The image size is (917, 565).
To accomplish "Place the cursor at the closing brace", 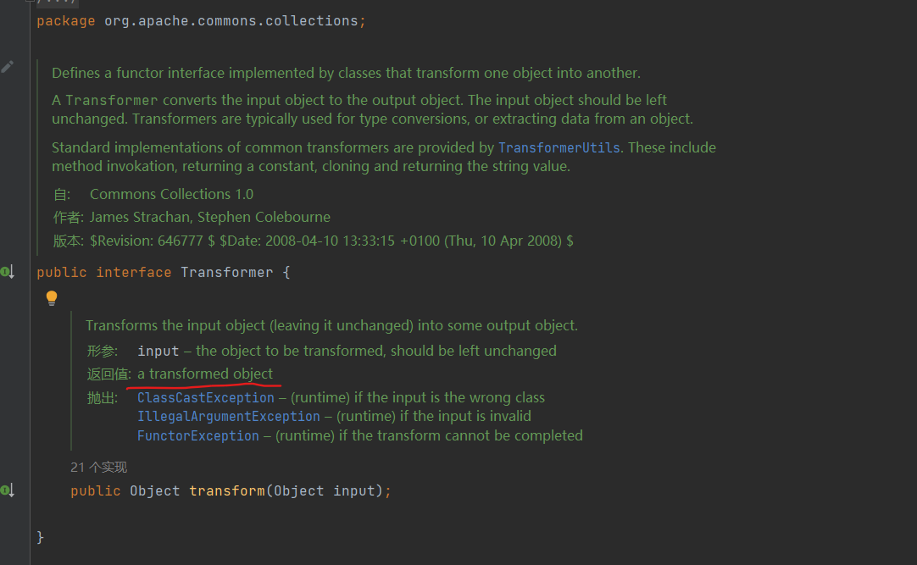I will pyautogui.click(x=41, y=537).
